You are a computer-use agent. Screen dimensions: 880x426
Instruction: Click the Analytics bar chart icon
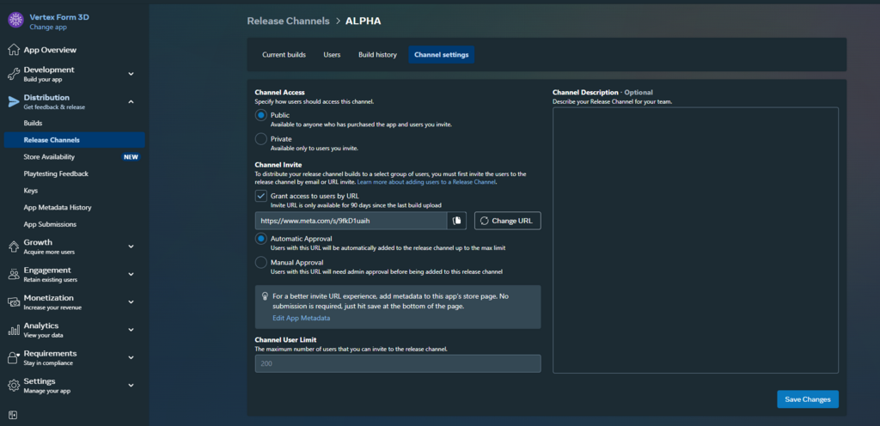(14, 330)
